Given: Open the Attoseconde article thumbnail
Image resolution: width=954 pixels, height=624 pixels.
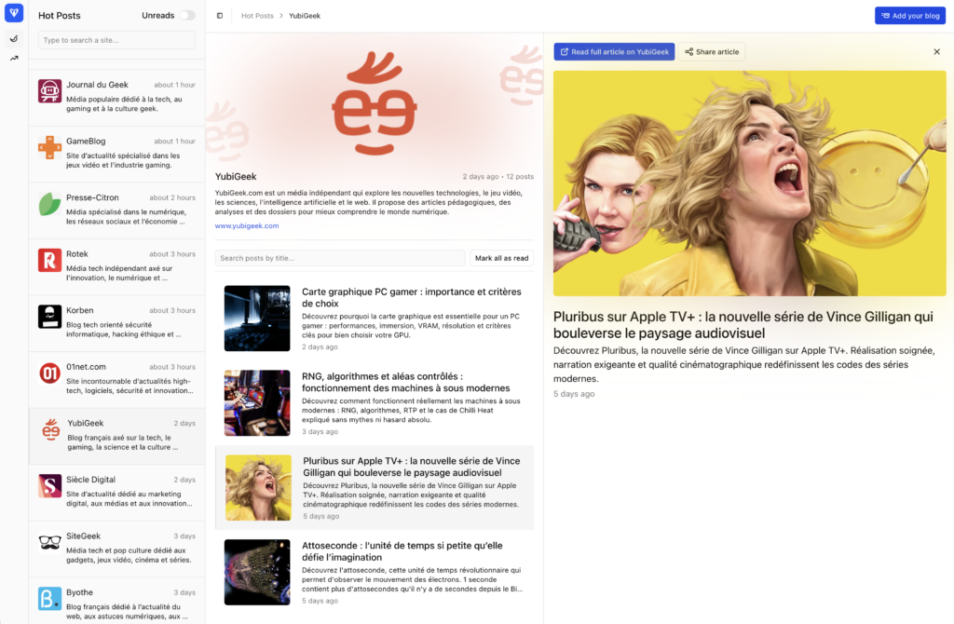Looking at the screenshot, I should 257,572.
